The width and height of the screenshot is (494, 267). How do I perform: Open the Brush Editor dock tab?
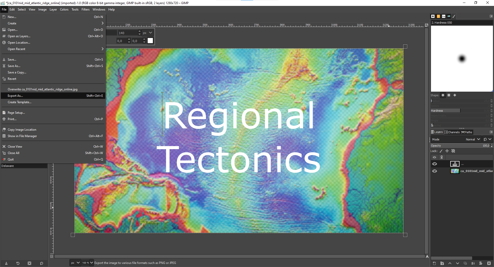(x=454, y=16)
